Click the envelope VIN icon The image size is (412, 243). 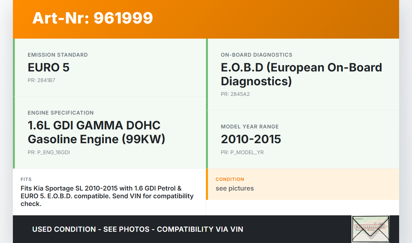pos(370,229)
